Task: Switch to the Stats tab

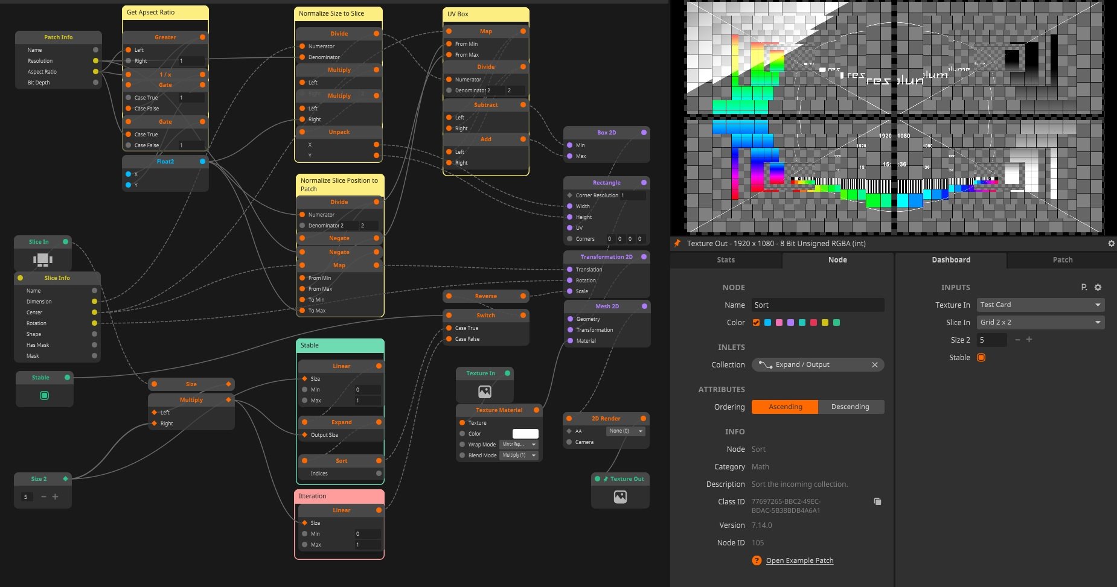Action: pos(726,259)
